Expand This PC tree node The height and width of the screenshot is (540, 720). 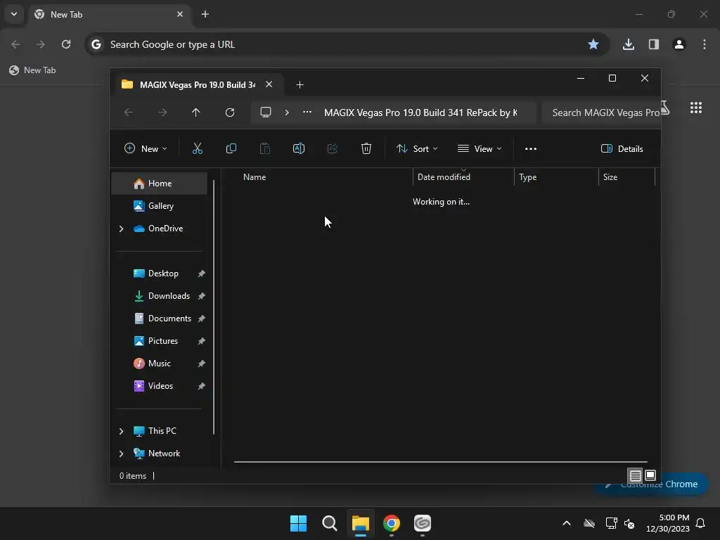tap(121, 431)
